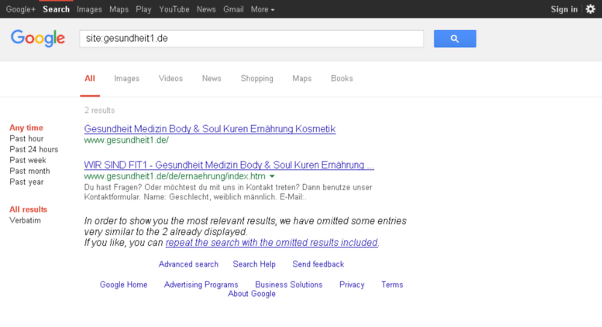
Task: Filter results to Past 24 hours
Action: (x=34, y=149)
